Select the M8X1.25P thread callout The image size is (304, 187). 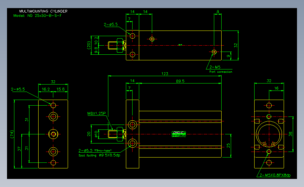pyautogui.click(x=96, y=113)
